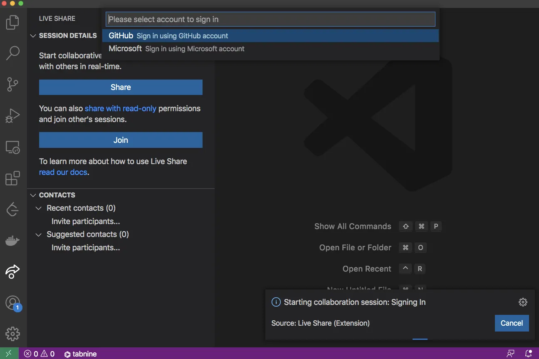Viewport: 539px width, 359px height.
Task: Choose Microsoft account to sign in
Action: tap(270, 49)
